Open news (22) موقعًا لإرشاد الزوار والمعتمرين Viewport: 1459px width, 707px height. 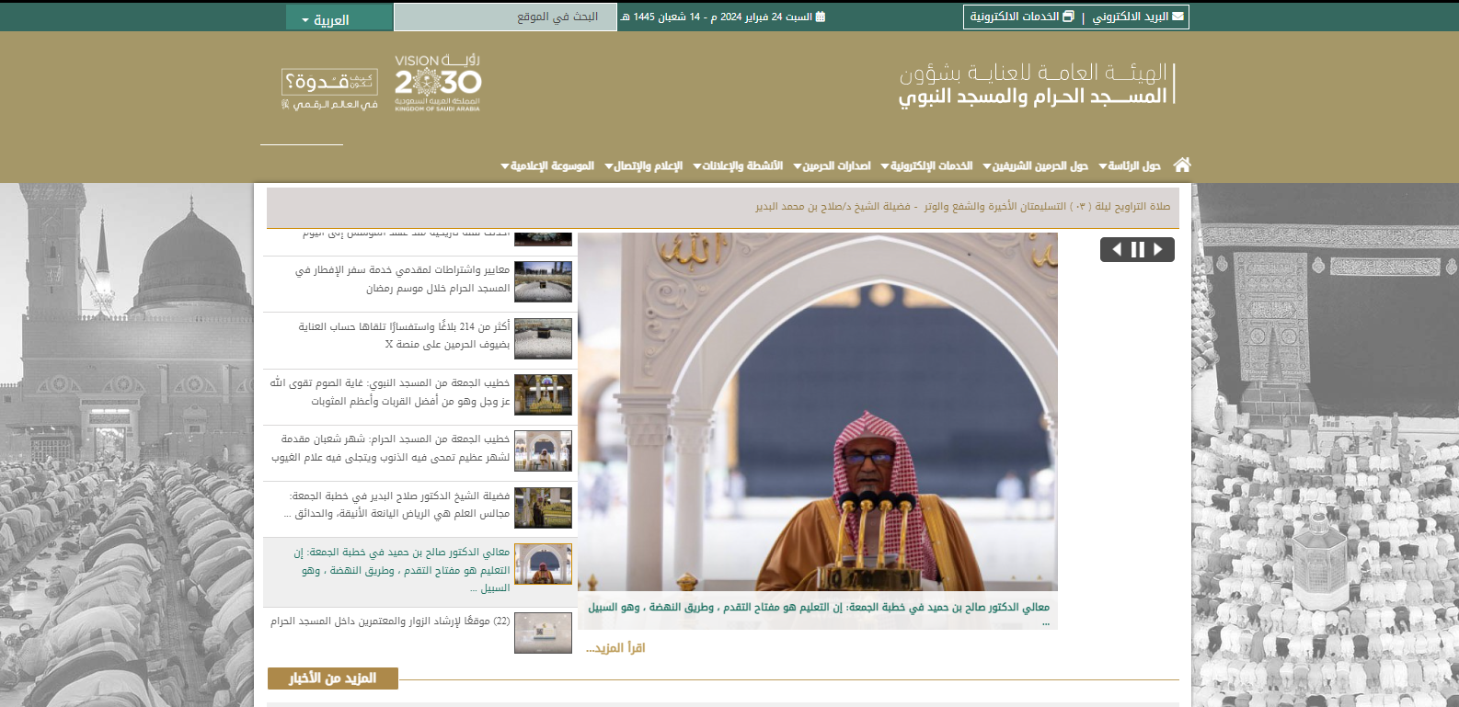click(x=390, y=621)
